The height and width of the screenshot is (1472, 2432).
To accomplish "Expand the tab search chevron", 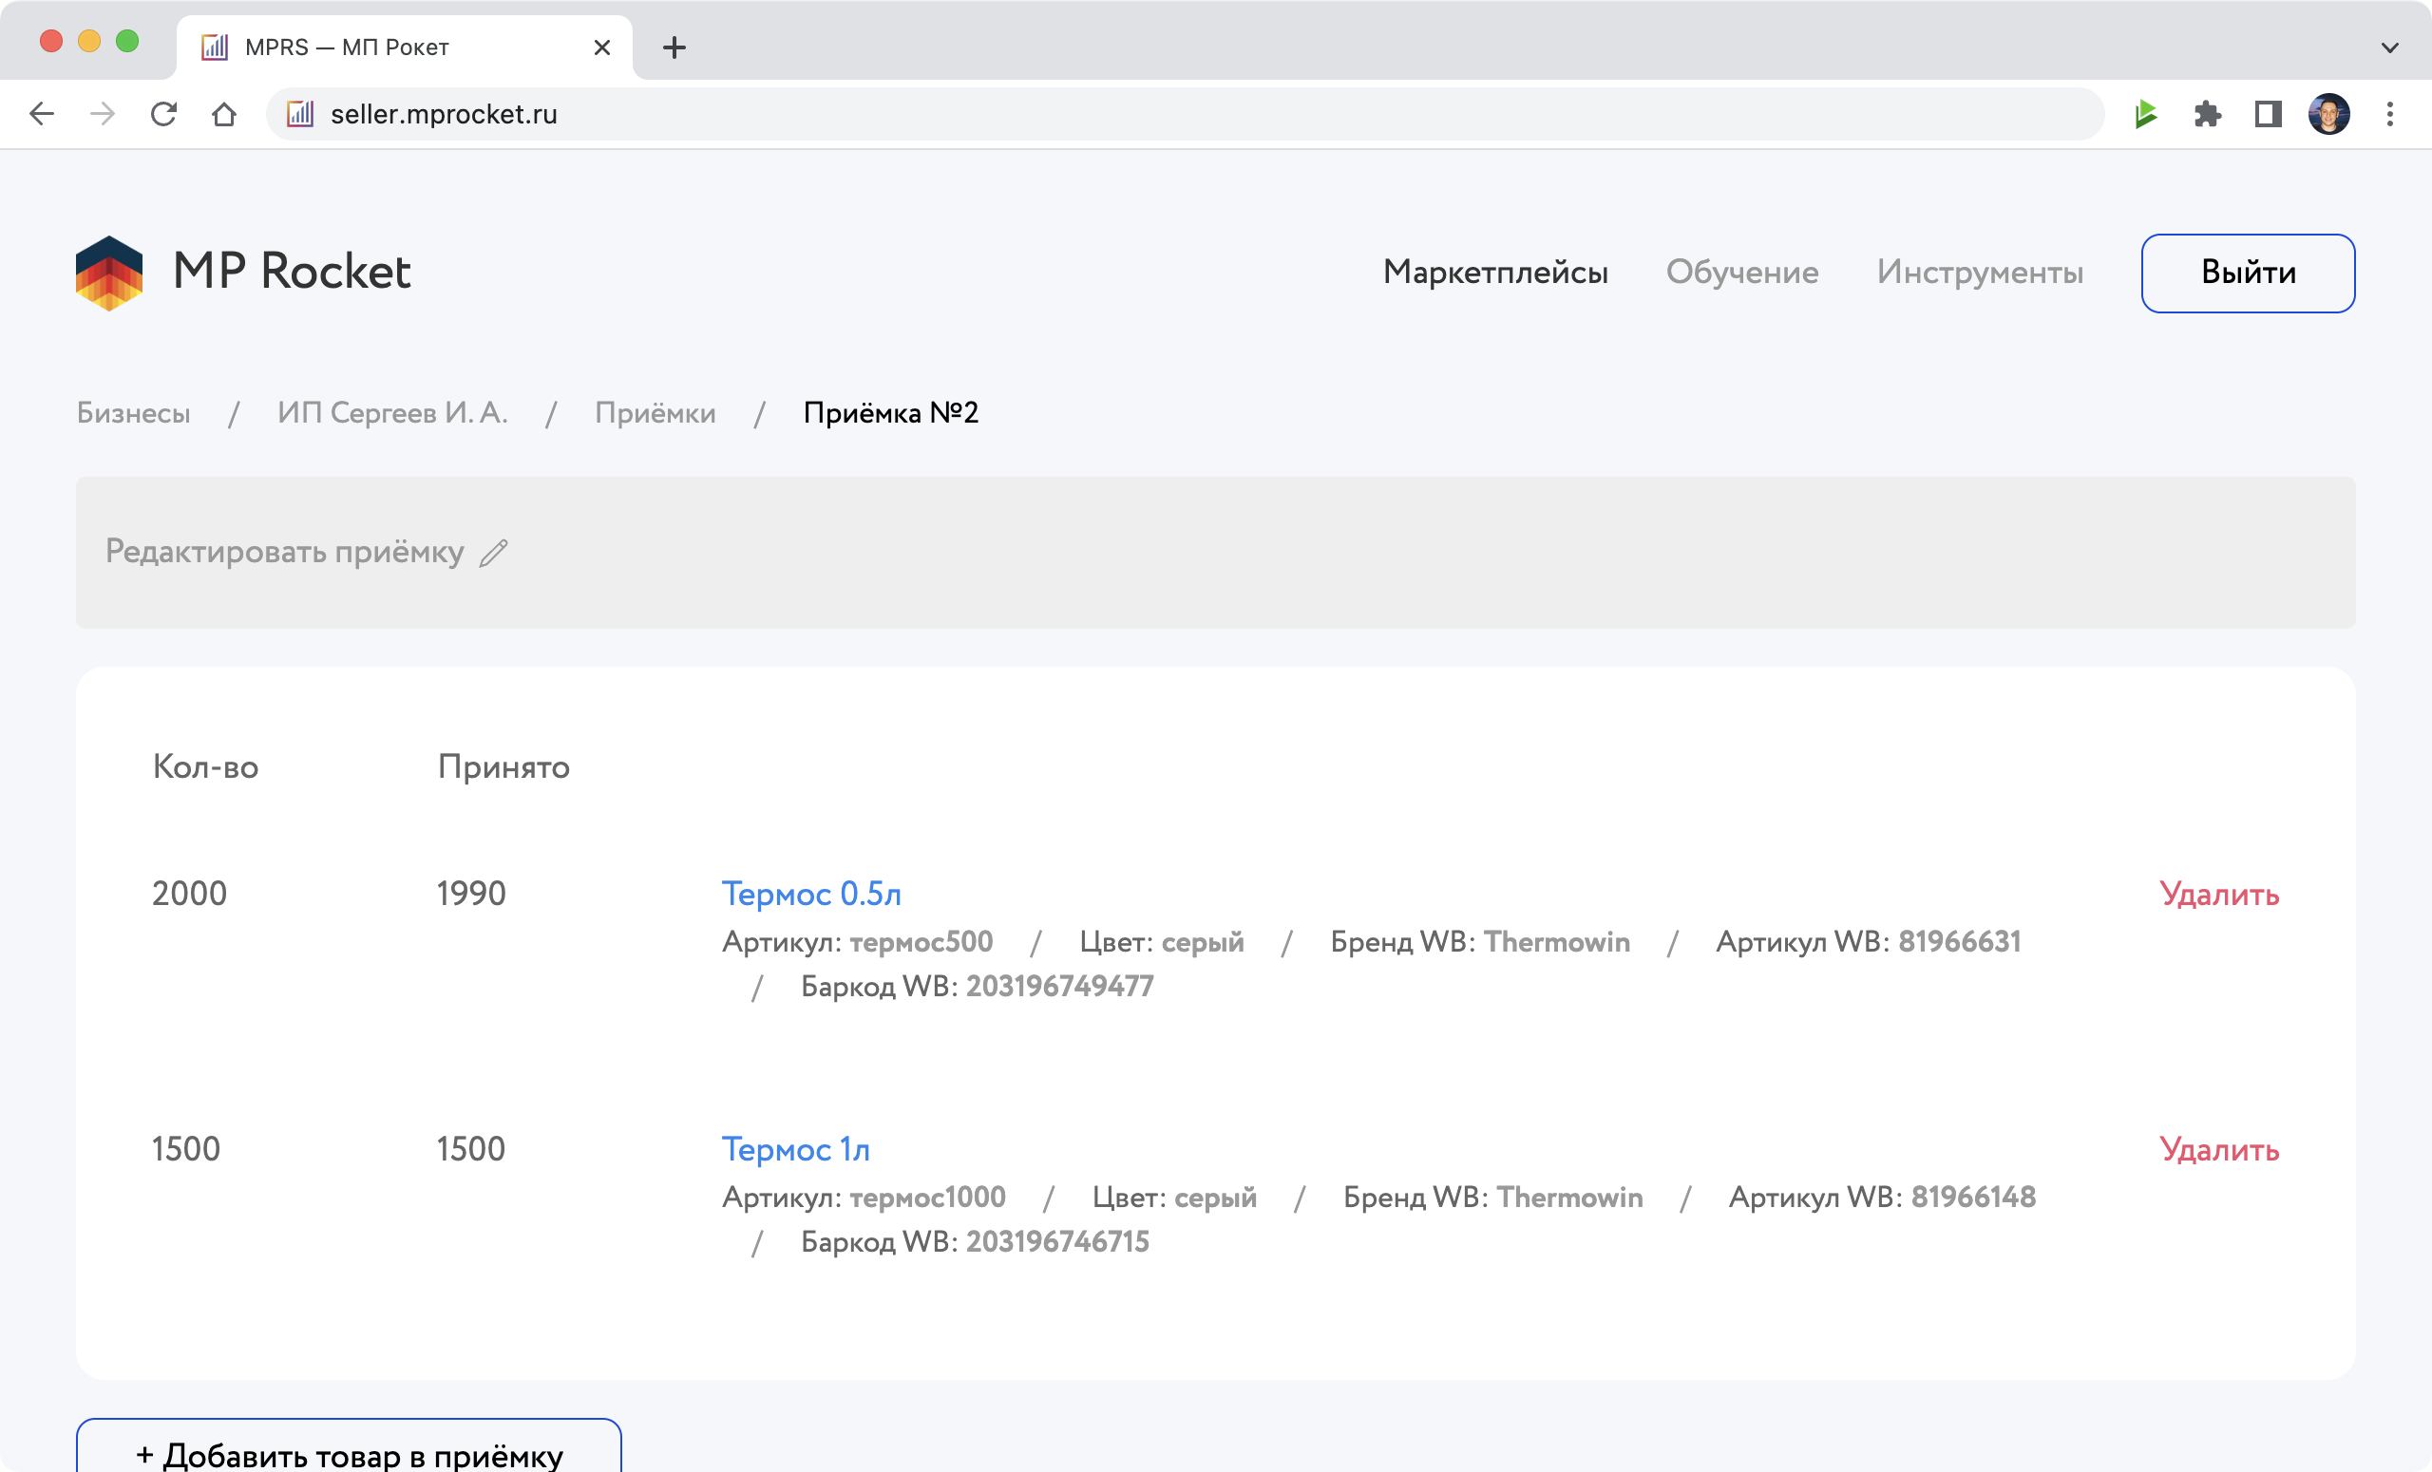I will pos(2389,47).
